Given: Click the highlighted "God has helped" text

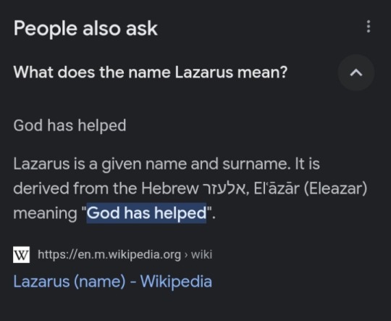Looking at the screenshot, I should click(x=146, y=213).
